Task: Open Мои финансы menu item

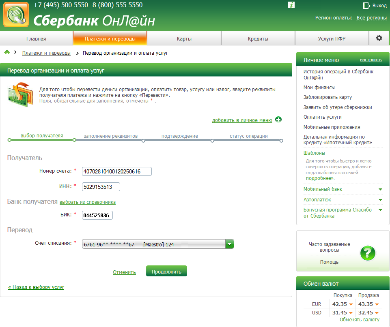Action: tap(319, 88)
